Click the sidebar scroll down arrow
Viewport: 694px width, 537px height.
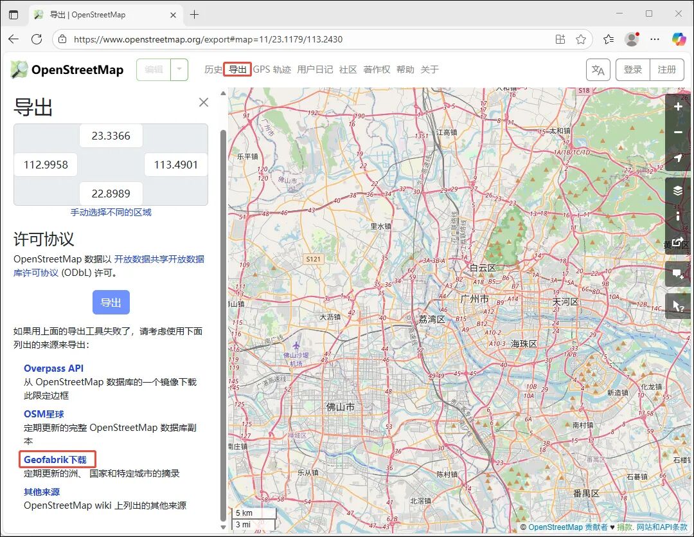[223, 527]
